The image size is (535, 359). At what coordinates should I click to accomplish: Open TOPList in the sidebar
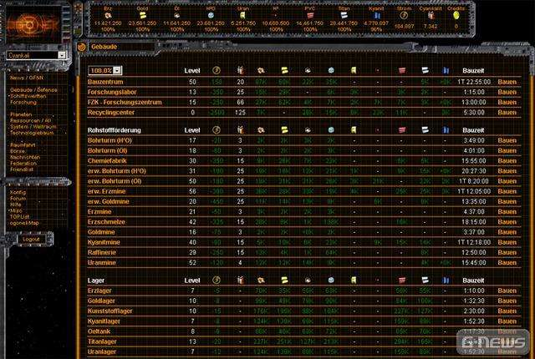(19, 216)
